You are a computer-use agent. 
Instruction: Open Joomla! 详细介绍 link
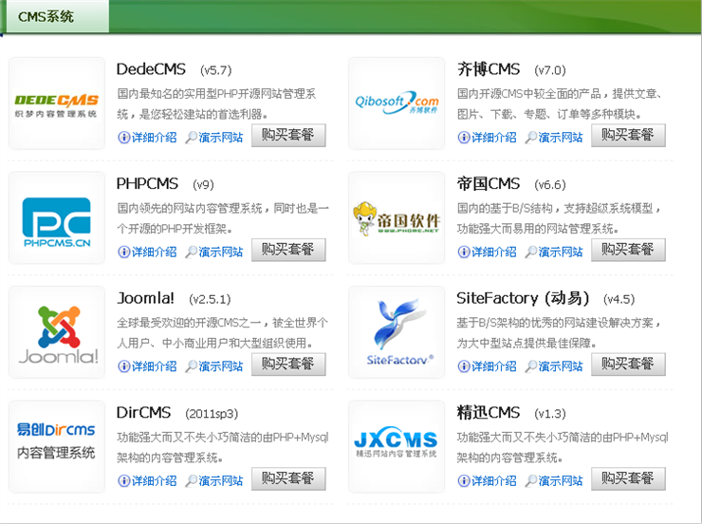pyautogui.click(x=154, y=366)
